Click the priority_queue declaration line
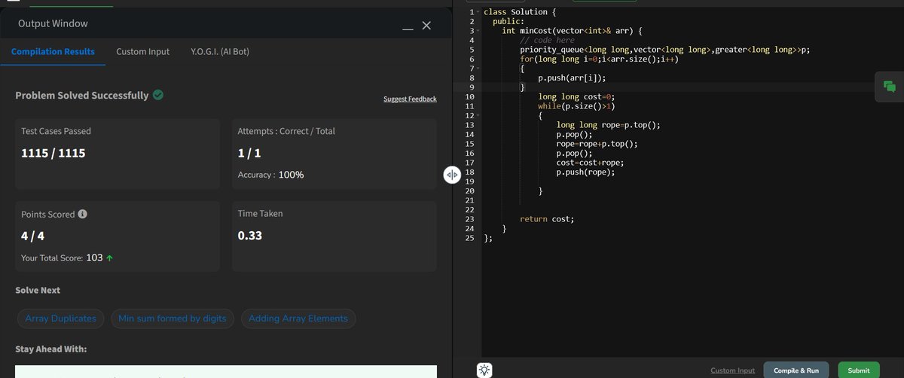Screen dimensions: 904x378 coord(664,50)
